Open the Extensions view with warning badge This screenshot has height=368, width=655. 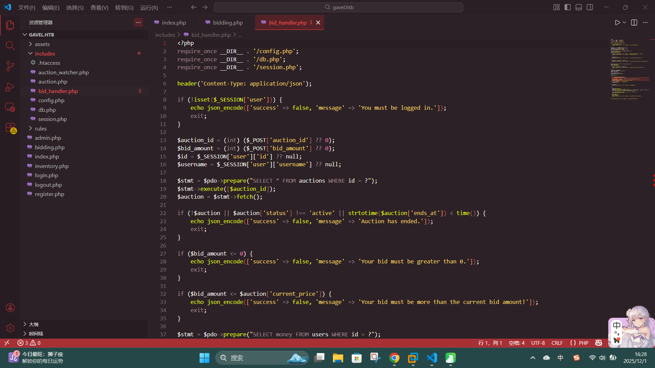(x=10, y=128)
